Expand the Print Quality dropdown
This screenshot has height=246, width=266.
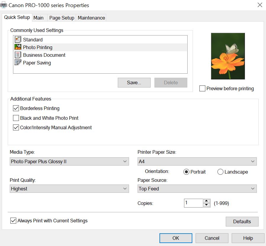point(69,189)
